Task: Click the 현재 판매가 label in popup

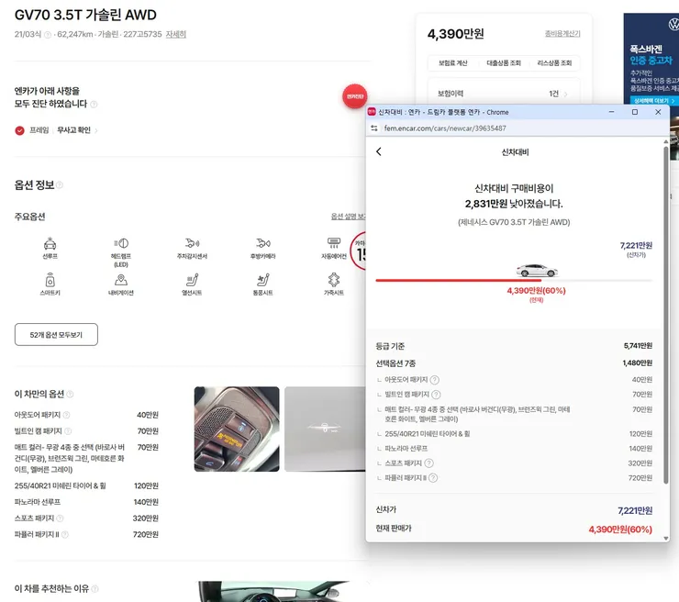Action: [x=394, y=529]
